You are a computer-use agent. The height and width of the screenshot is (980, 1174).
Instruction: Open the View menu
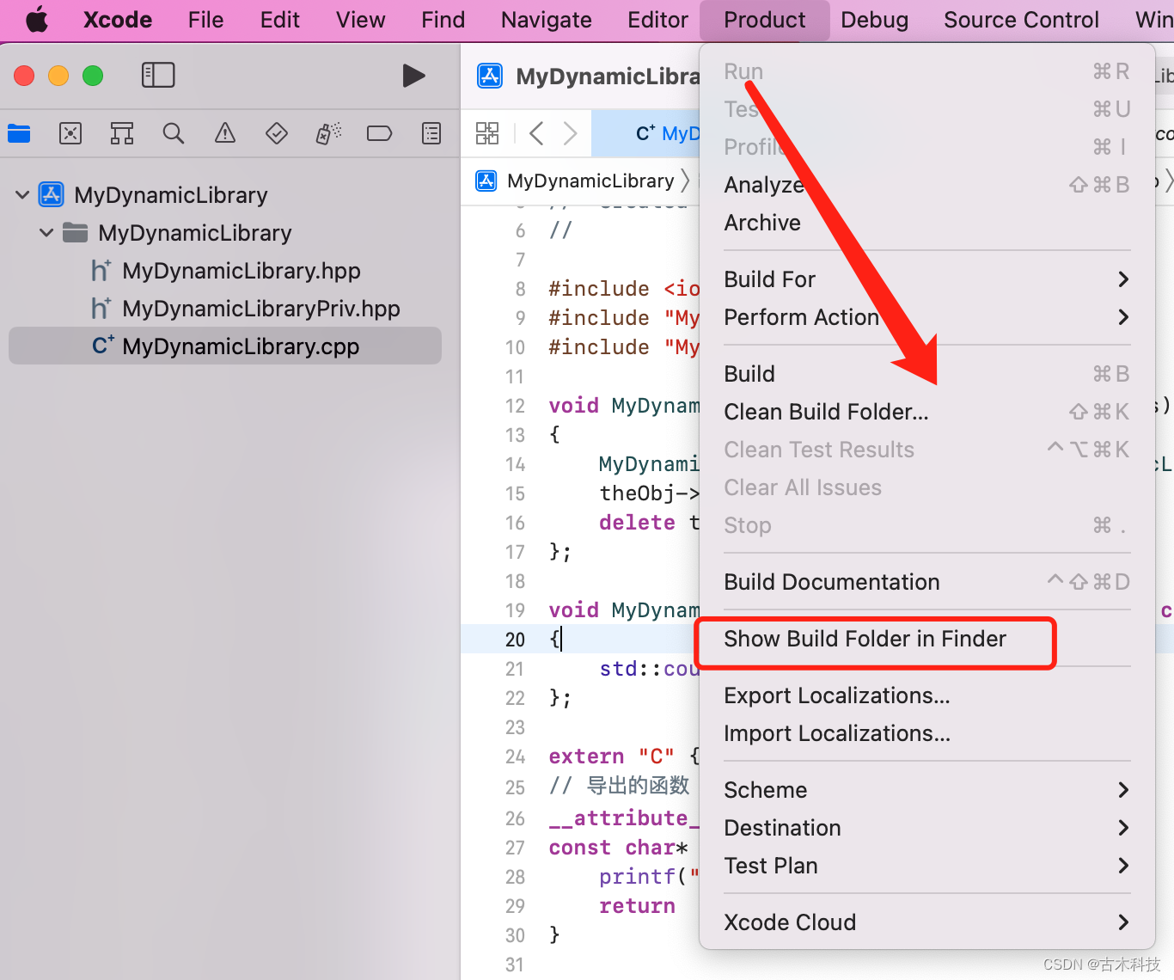pos(361,20)
